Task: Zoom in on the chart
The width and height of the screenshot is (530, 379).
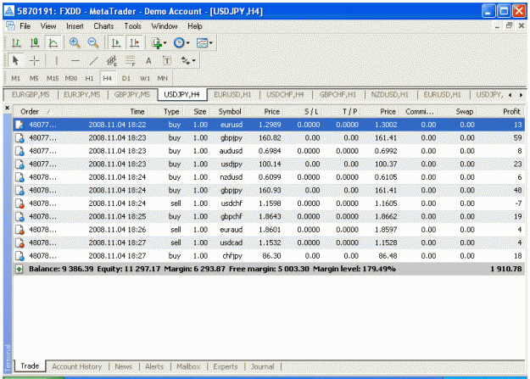Action: (75, 43)
